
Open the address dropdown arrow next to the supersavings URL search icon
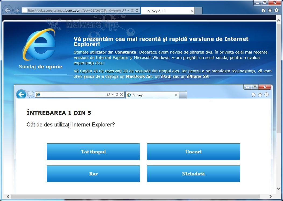tap(128, 10)
